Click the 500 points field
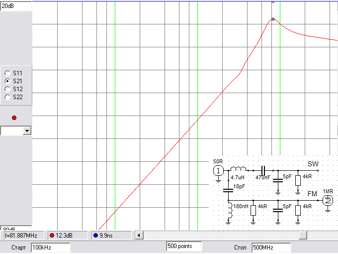The width and height of the screenshot is (338, 254). [184, 246]
